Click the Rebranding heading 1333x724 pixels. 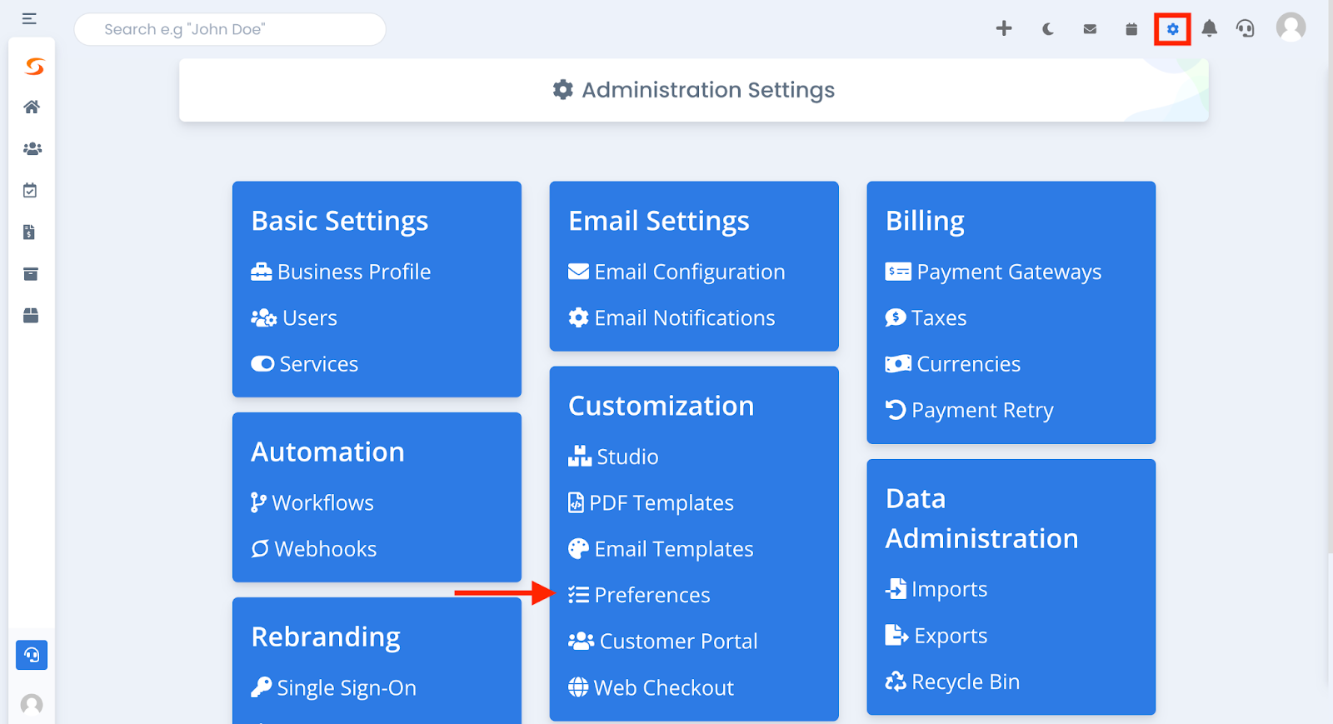[326, 637]
